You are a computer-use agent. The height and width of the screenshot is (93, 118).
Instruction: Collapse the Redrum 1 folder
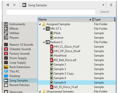click(x=44, y=42)
